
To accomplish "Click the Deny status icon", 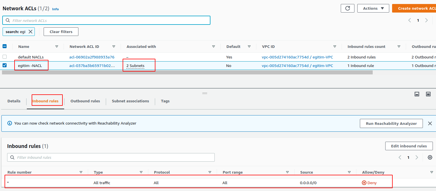I will coord(364,183).
